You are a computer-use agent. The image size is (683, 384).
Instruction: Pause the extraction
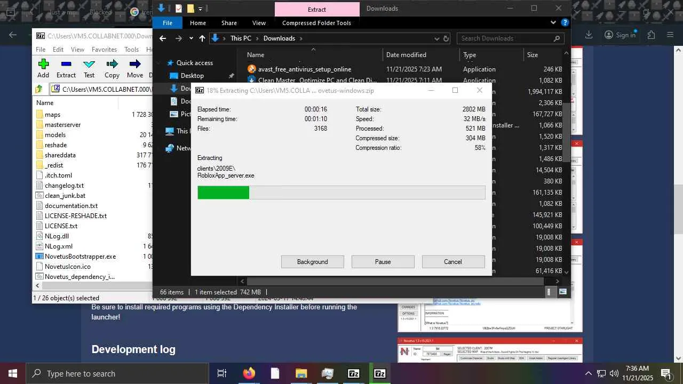tap(383, 262)
